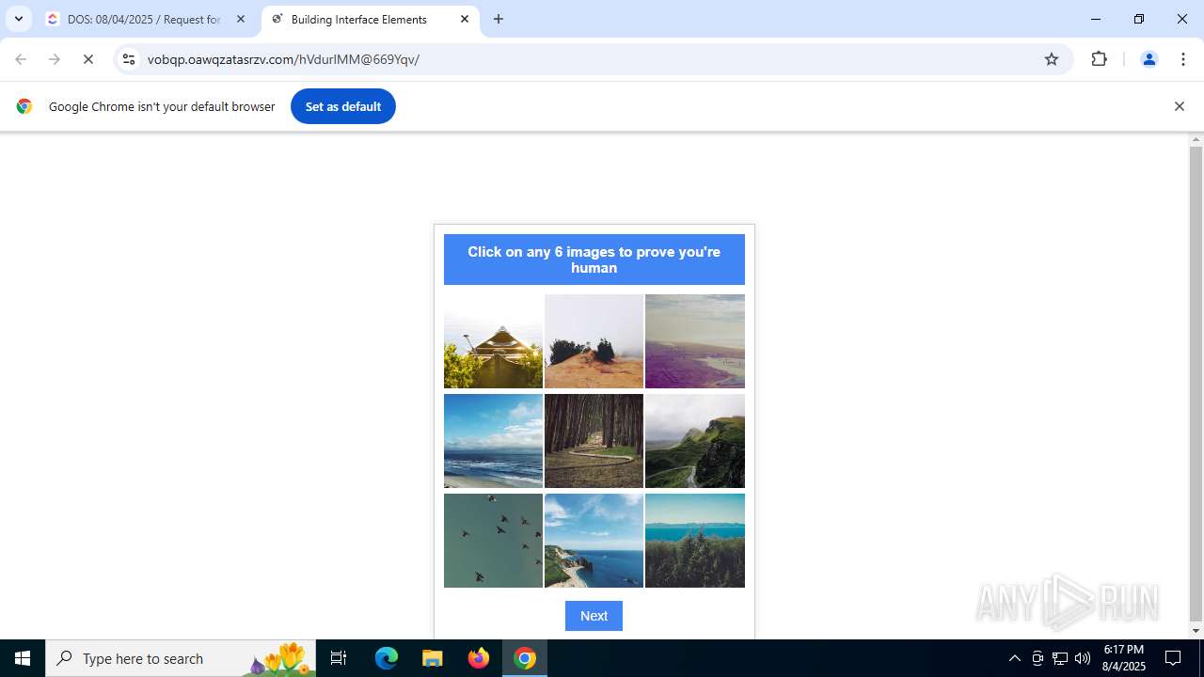Select the coastal cliffs blue sea image

594,541
